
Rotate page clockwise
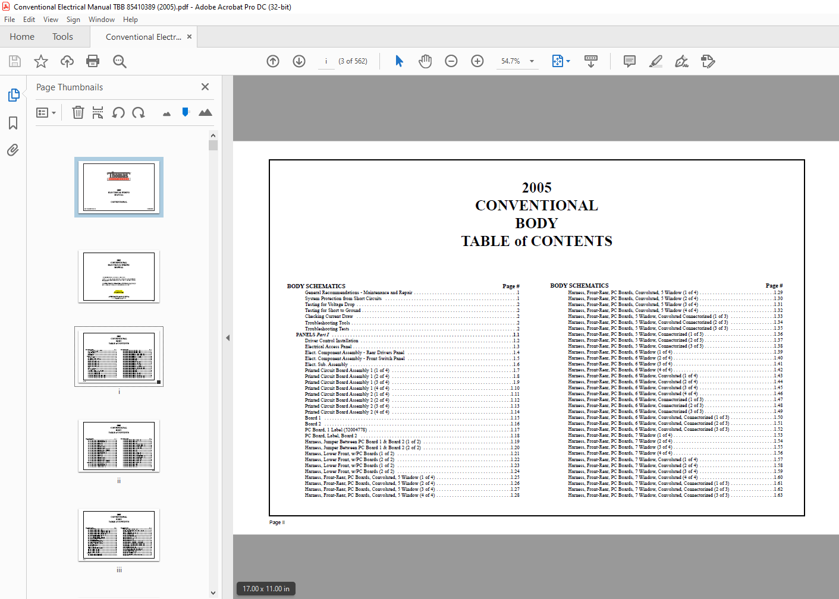pyautogui.click(x=139, y=112)
